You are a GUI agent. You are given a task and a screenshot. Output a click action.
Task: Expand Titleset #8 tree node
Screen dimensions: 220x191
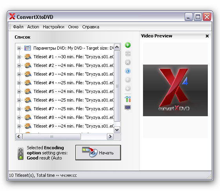pos(19,117)
